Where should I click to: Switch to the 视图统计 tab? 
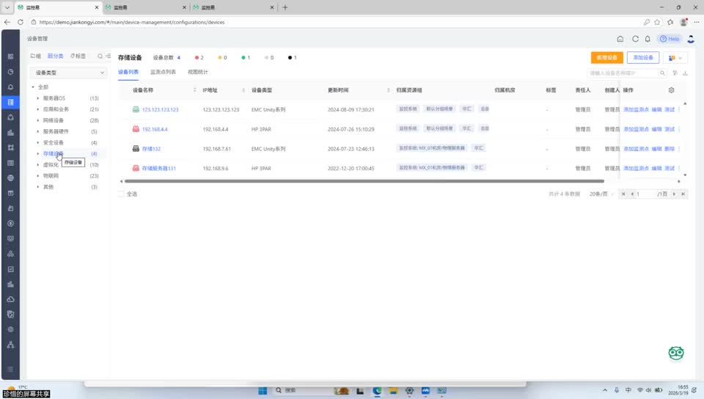click(197, 73)
